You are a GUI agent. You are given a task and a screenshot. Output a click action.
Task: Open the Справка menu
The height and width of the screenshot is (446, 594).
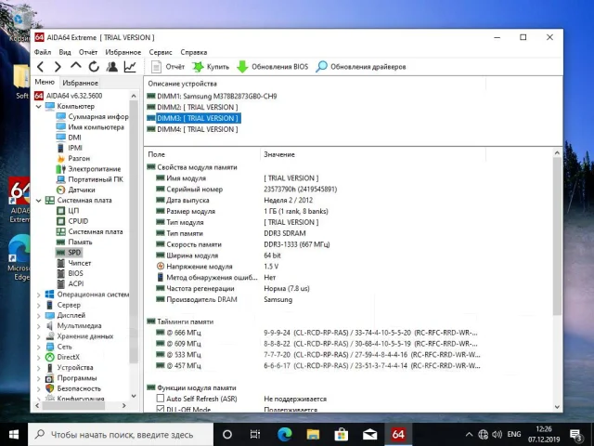(194, 52)
